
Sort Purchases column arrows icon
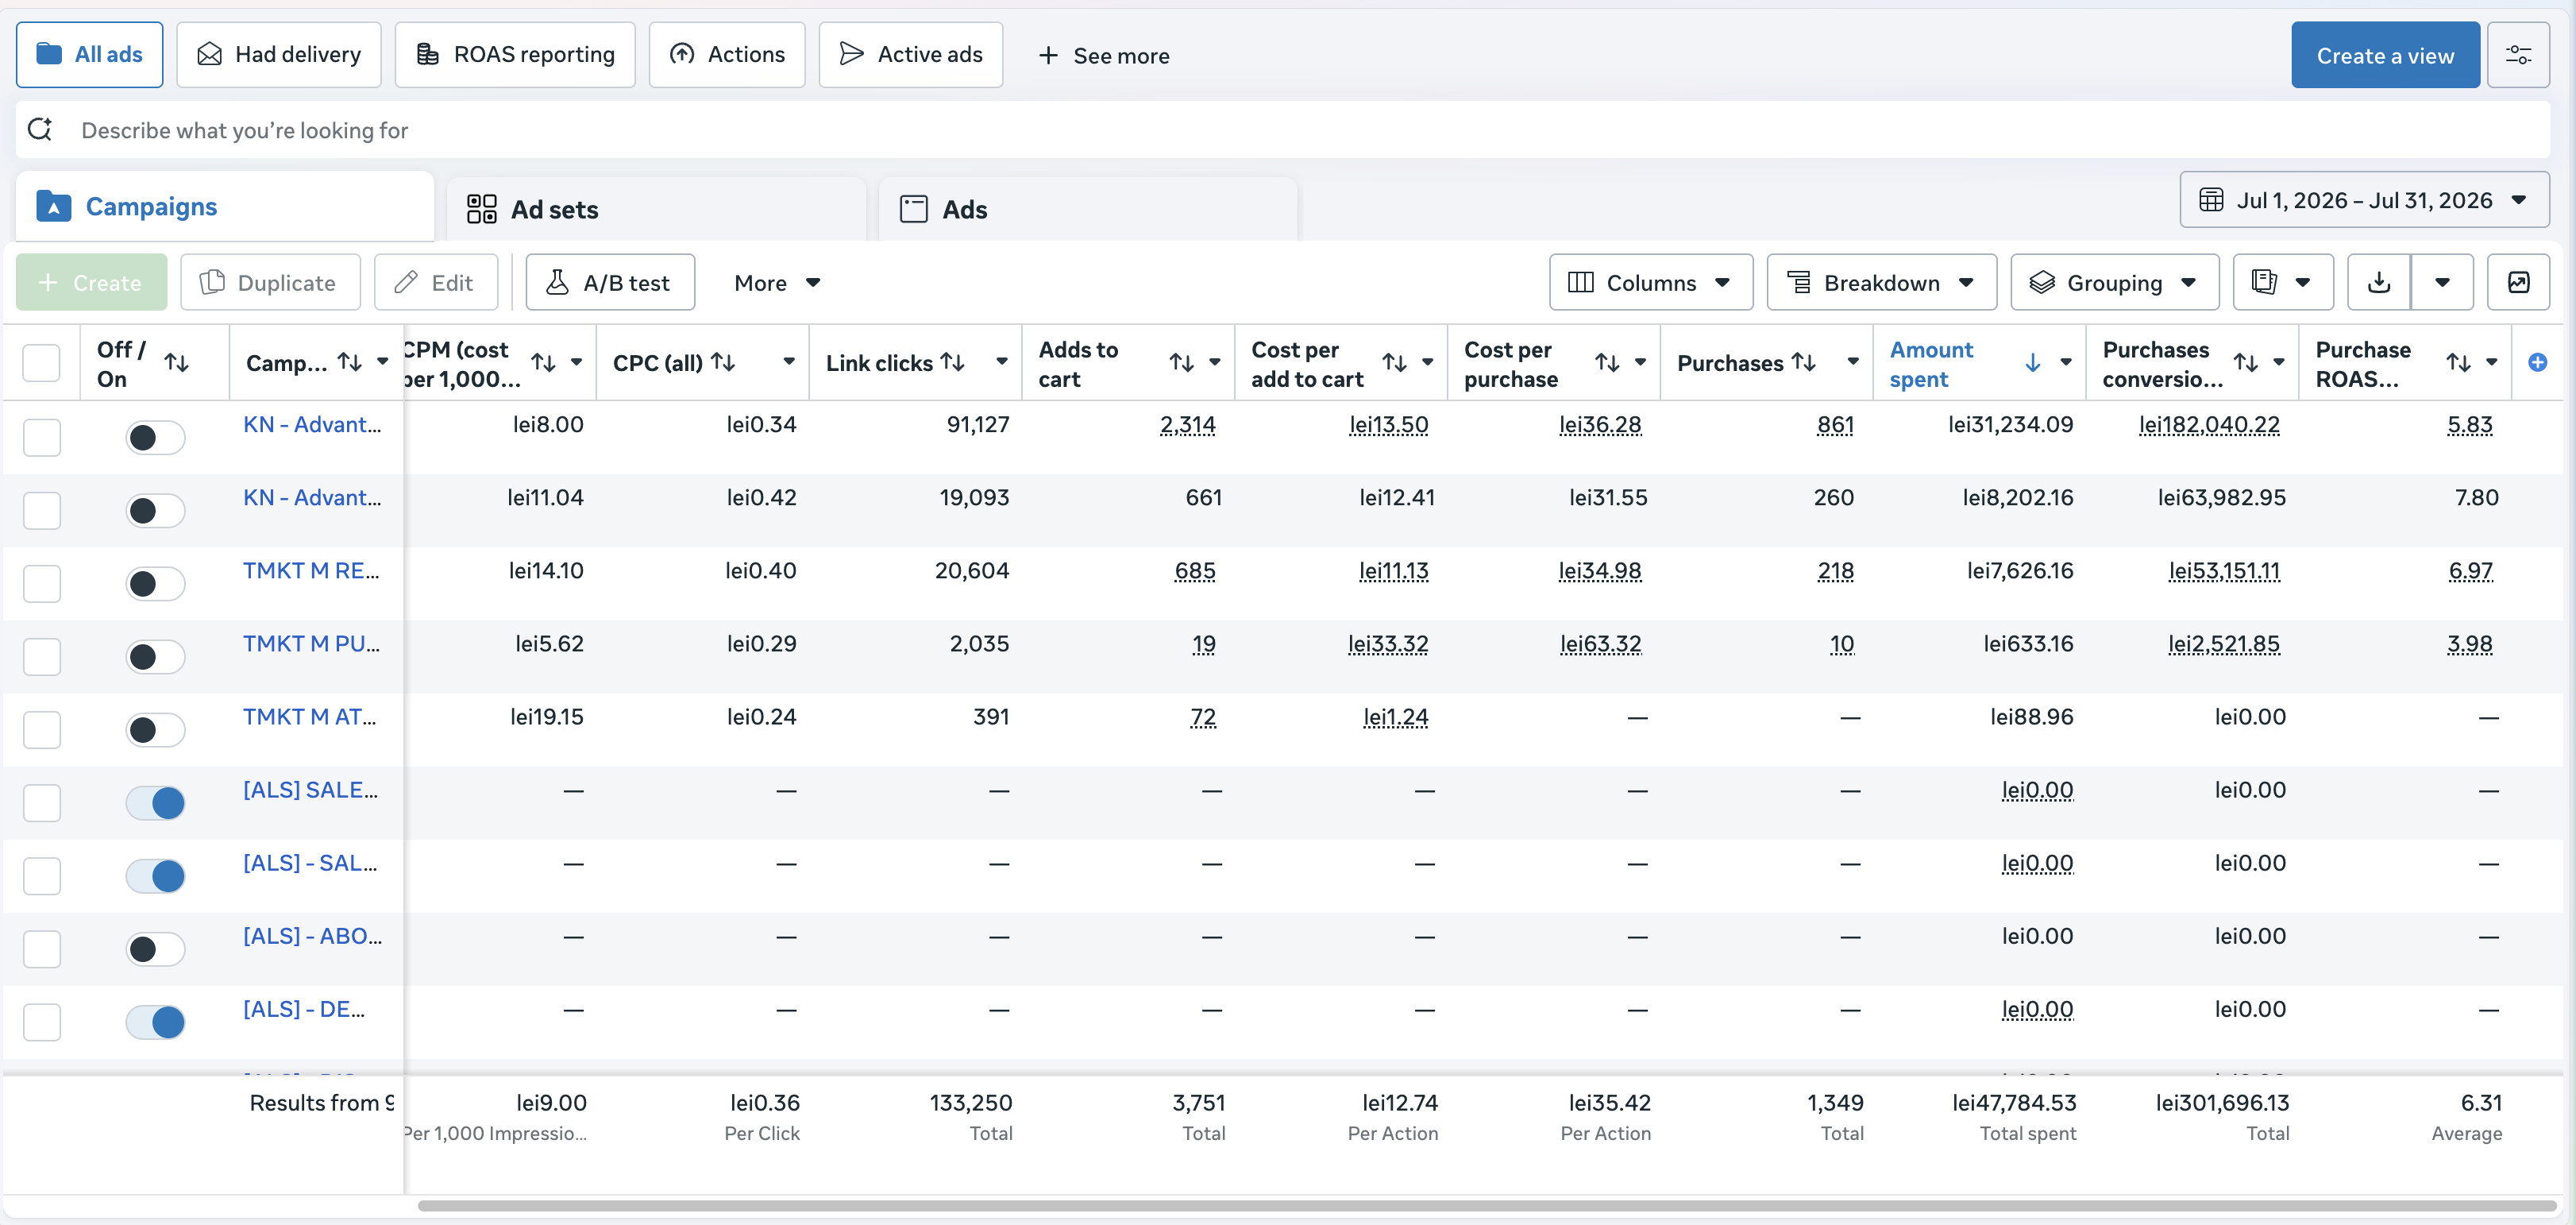(1803, 362)
